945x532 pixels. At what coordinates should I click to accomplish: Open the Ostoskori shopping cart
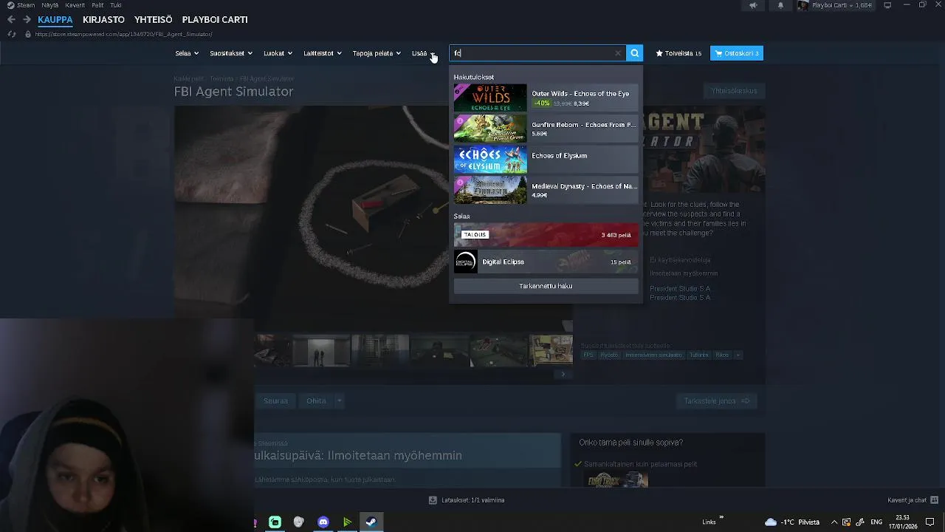click(x=737, y=53)
